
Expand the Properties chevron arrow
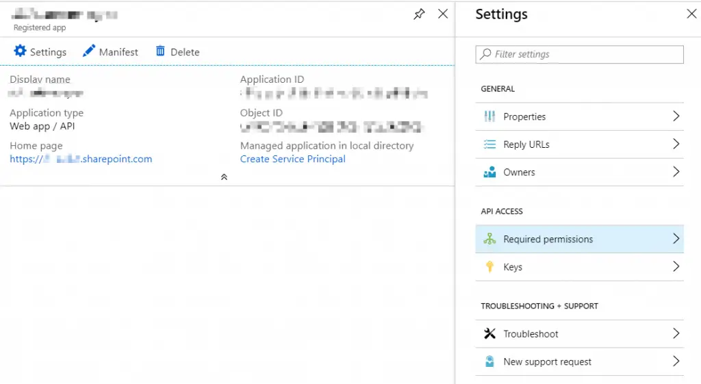pos(676,116)
